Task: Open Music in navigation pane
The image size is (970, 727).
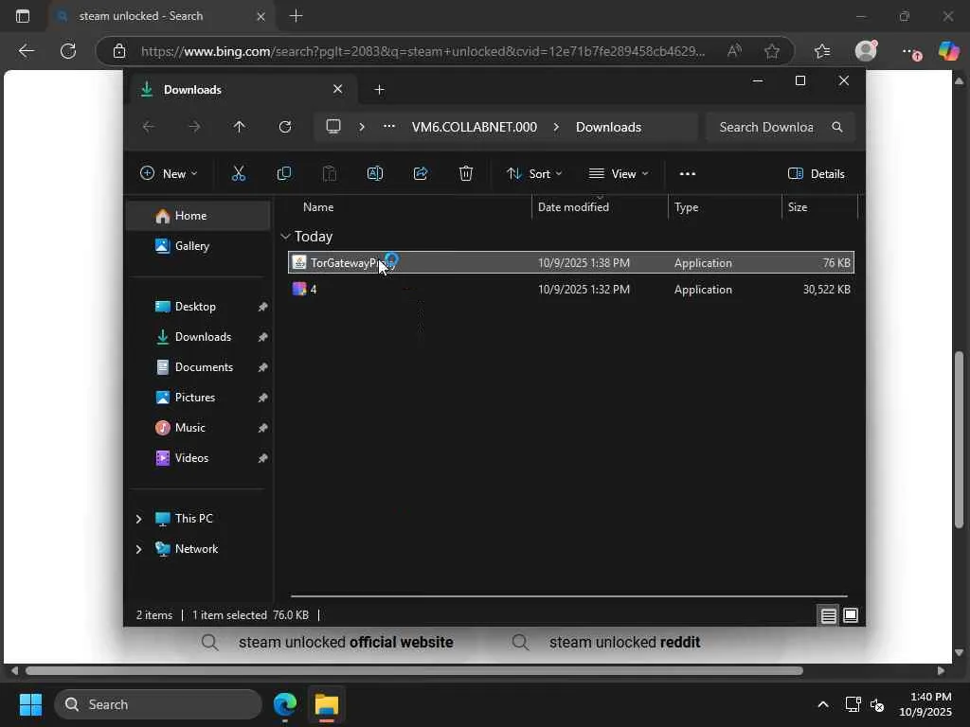Action: (198, 428)
